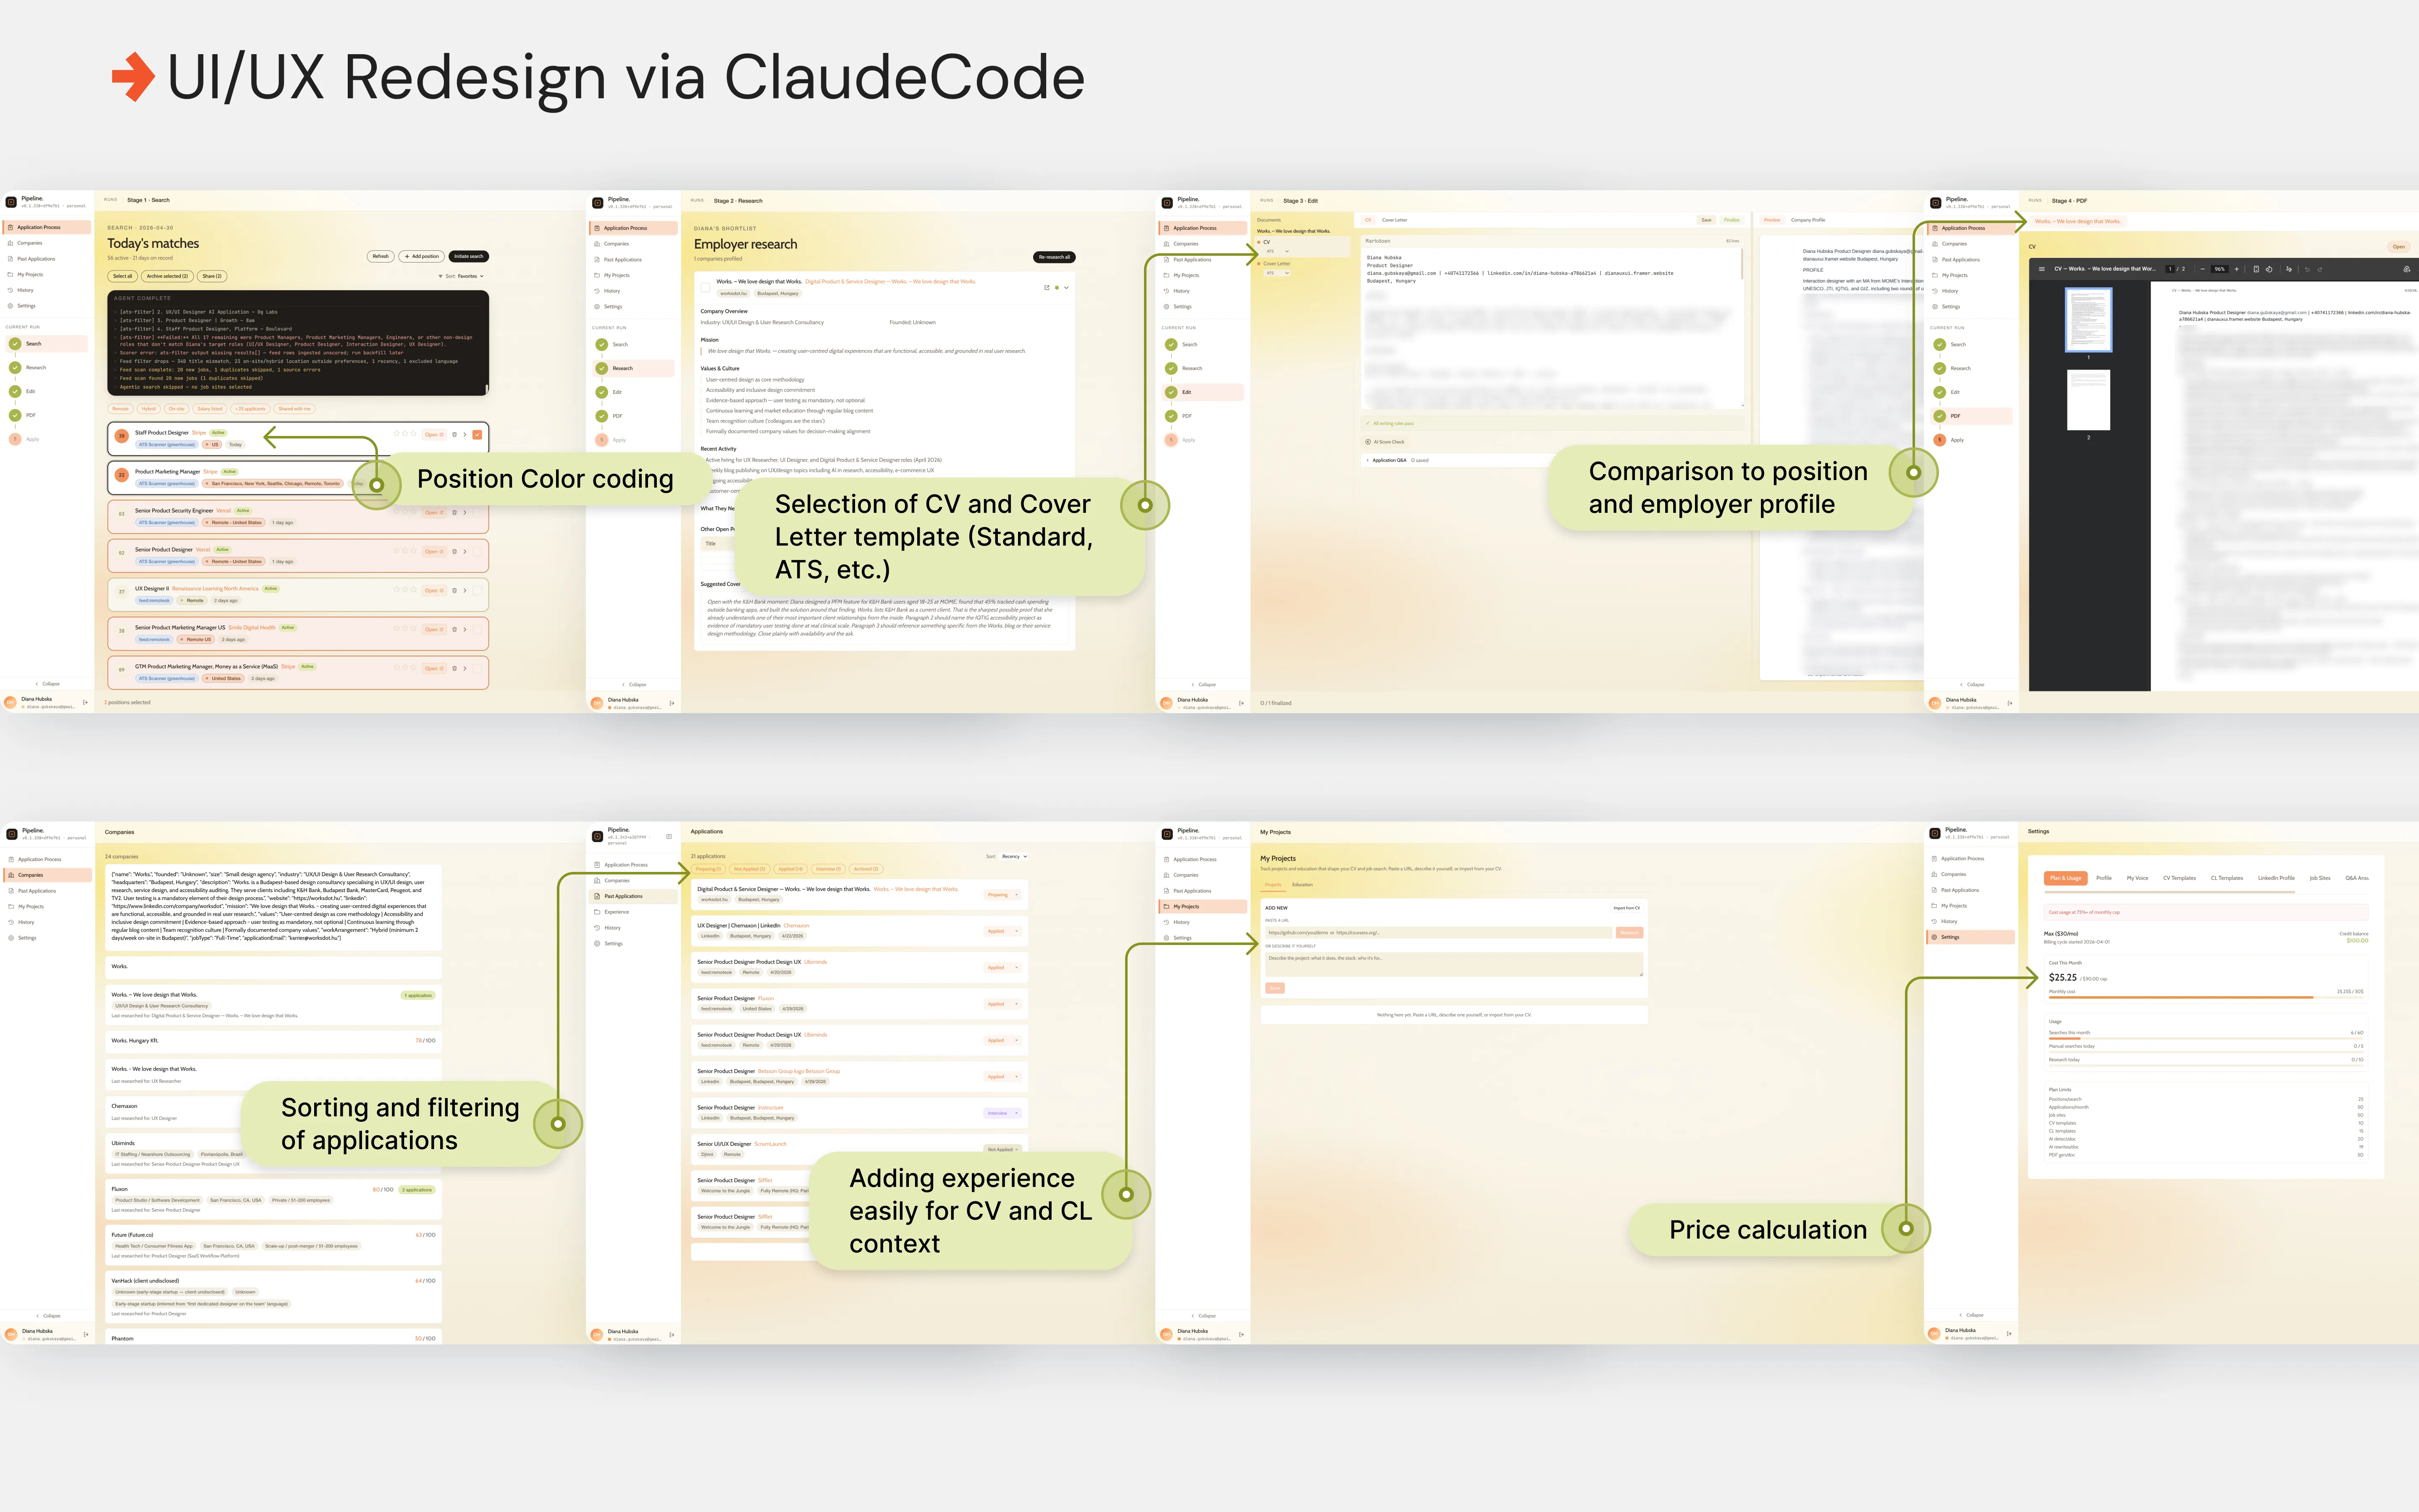Toggle the Remote filter chip

coord(120,409)
